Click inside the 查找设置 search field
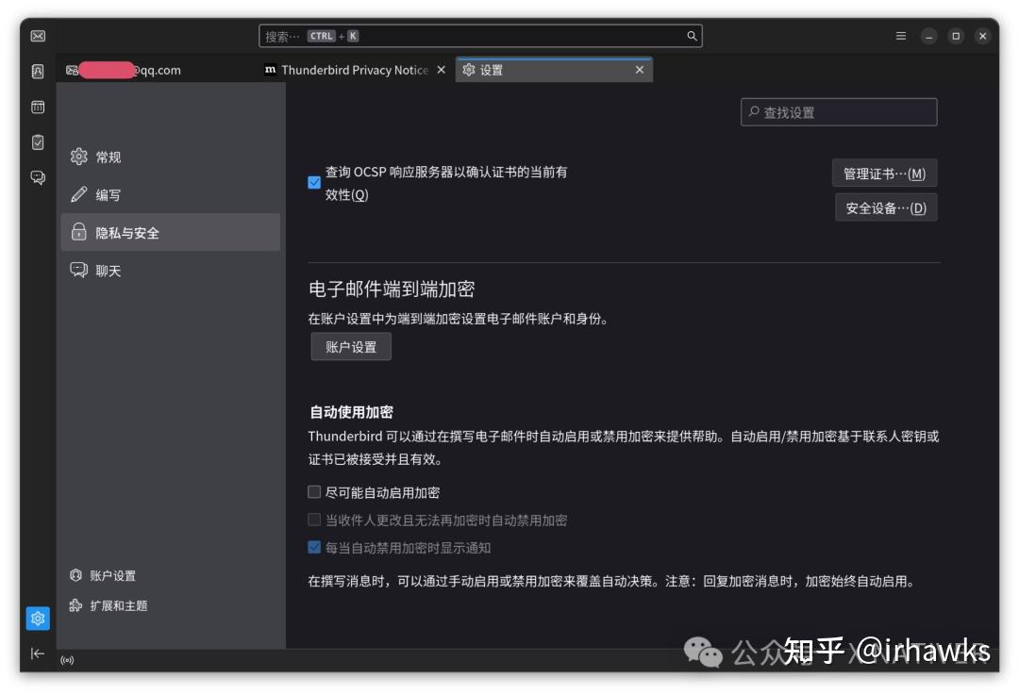Screen dimensions: 1019x694 pyautogui.click(x=839, y=111)
